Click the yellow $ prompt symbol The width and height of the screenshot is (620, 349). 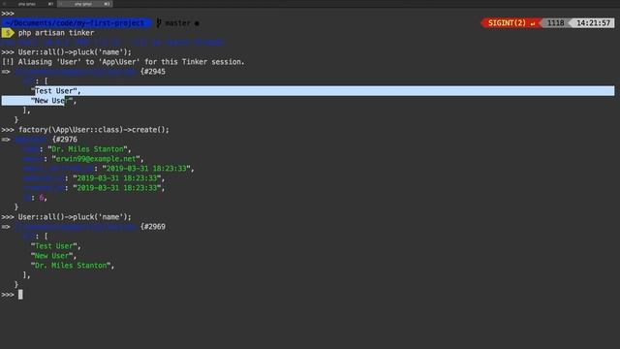(x=7, y=33)
